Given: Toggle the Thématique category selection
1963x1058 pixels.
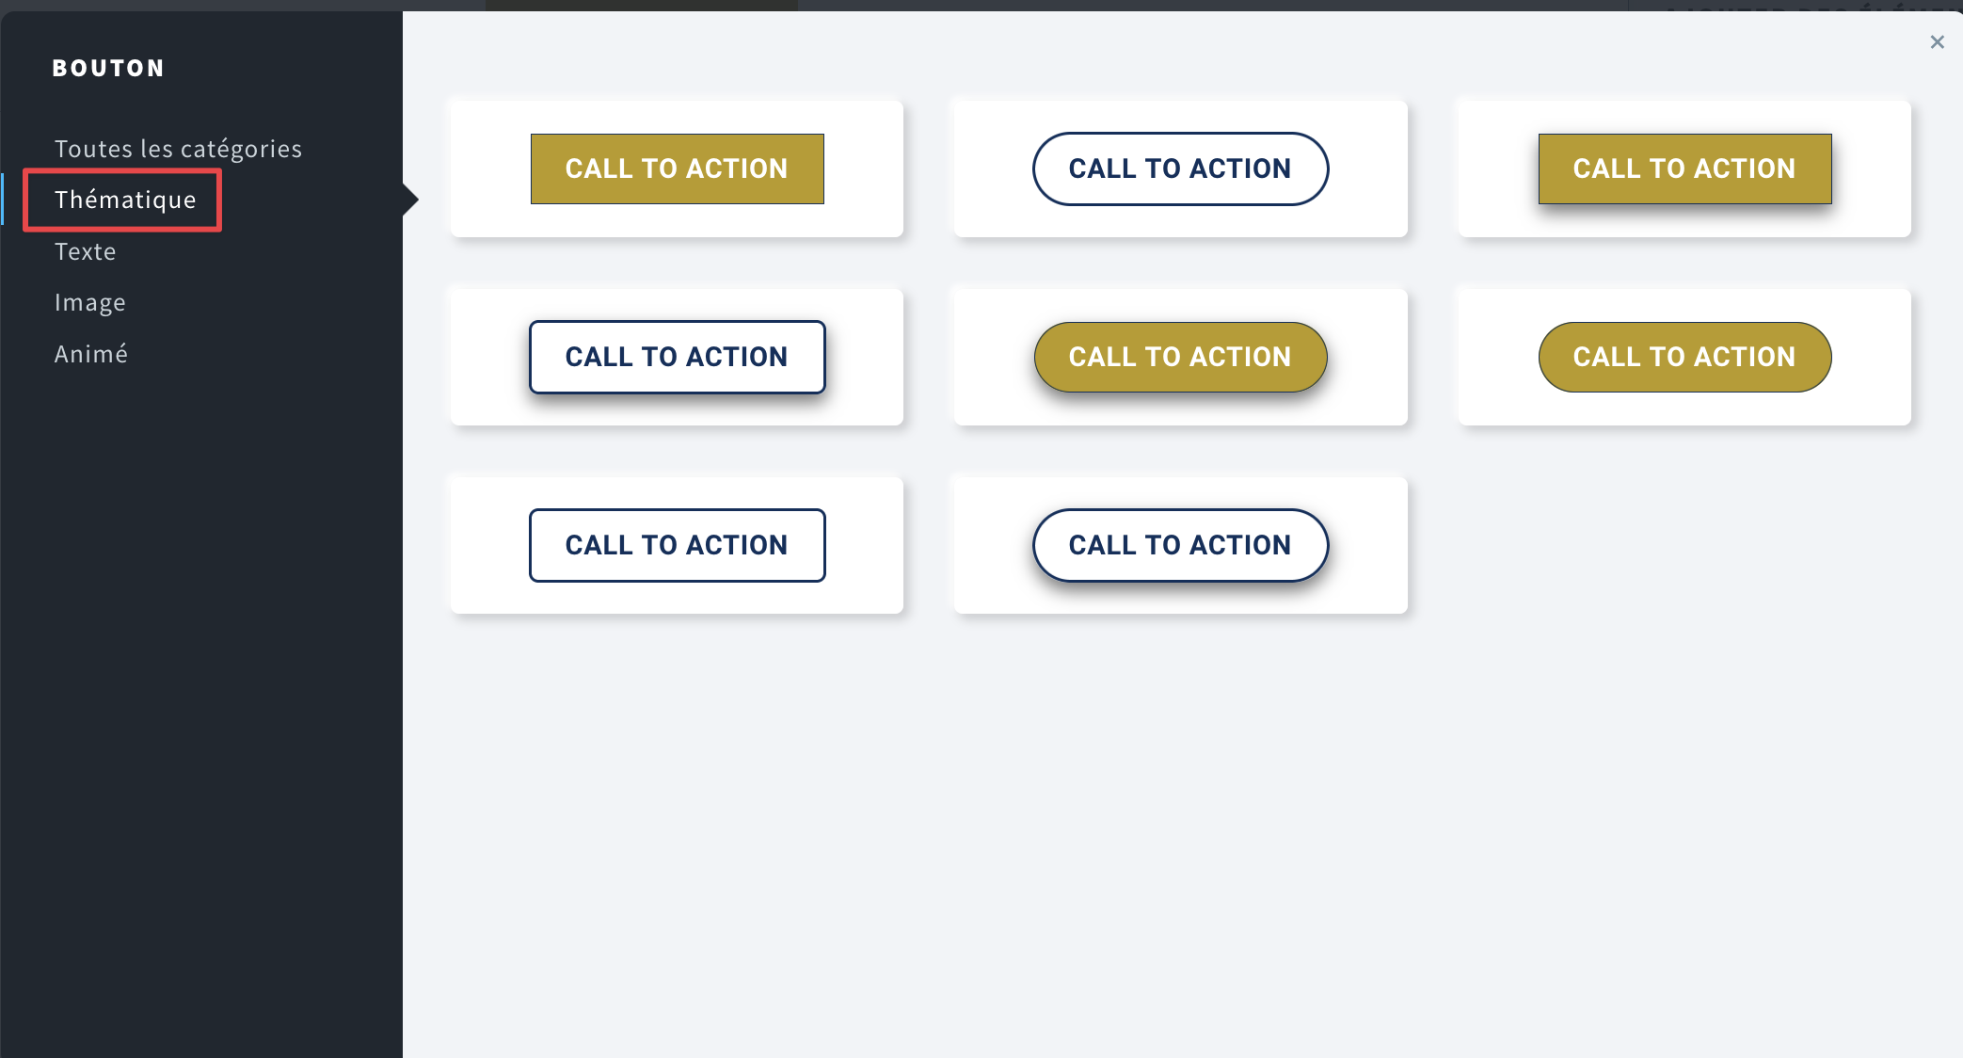Looking at the screenshot, I should (x=125, y=200).
